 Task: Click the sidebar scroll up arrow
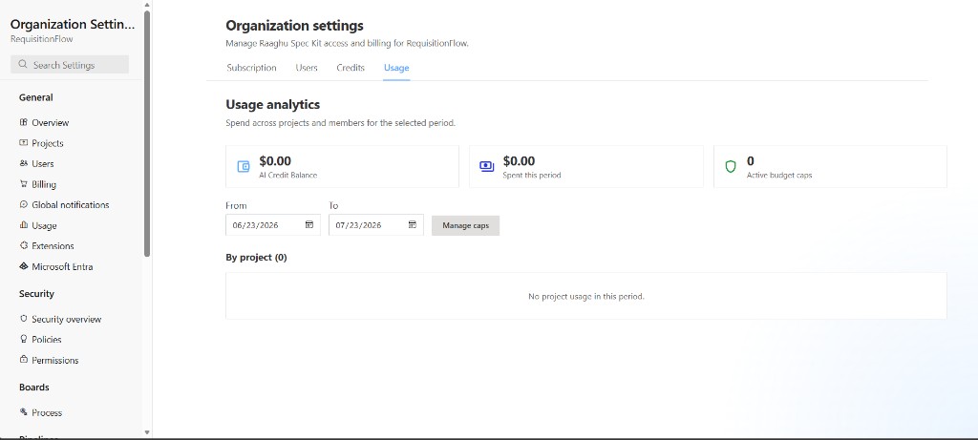tap(147, 5)
